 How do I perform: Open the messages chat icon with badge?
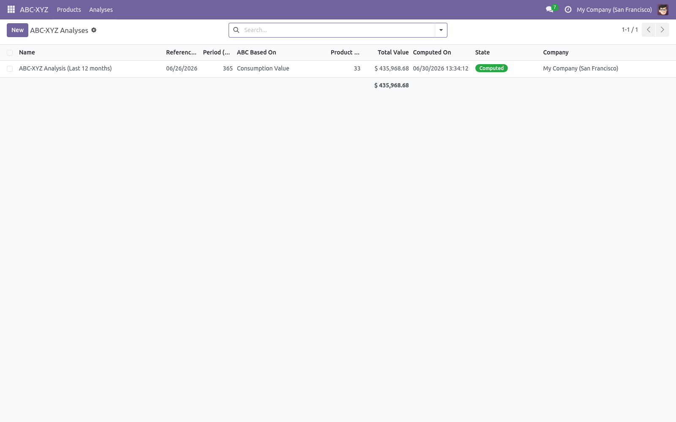[x=551, y=9]
